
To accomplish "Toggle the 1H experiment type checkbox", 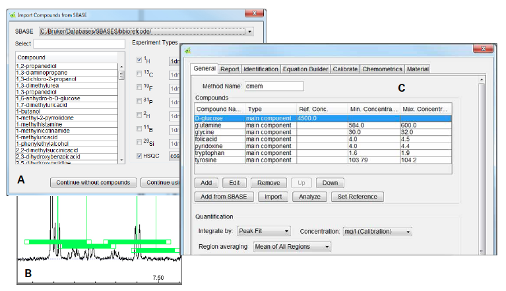I will tap(139, 59).
